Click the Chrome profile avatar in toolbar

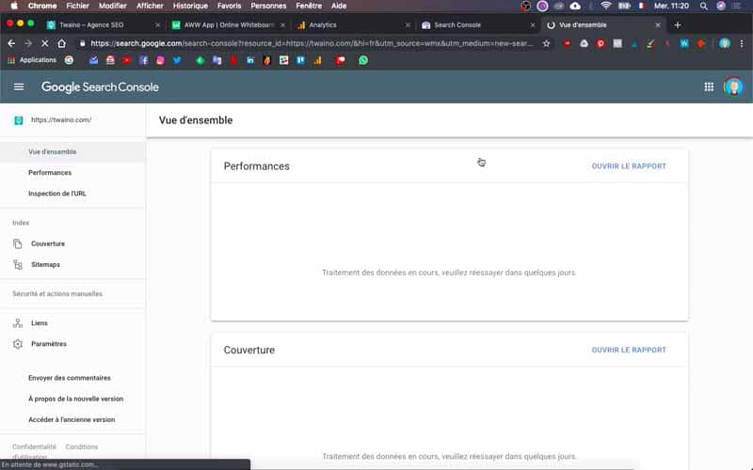(x=725, y=43)
